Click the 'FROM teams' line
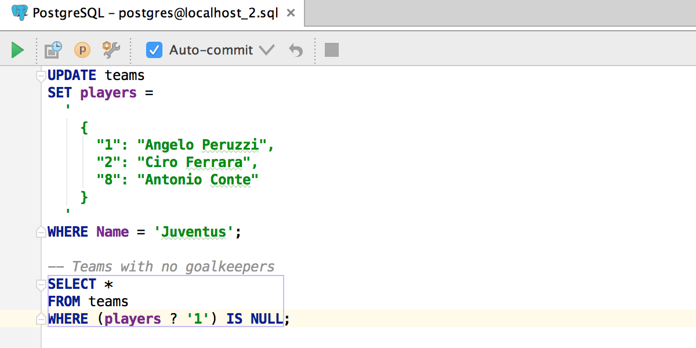 pos(88,302)
